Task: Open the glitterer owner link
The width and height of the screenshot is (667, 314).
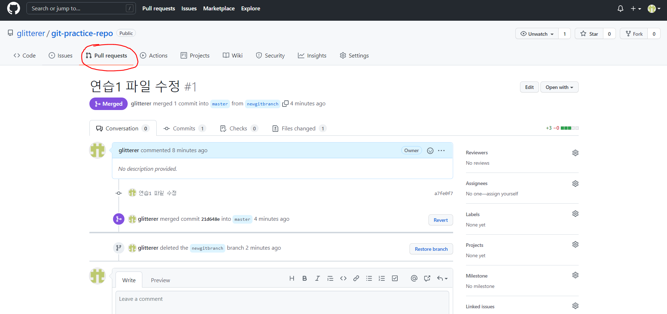Action: pyautogui.click(x=31, y=33)
